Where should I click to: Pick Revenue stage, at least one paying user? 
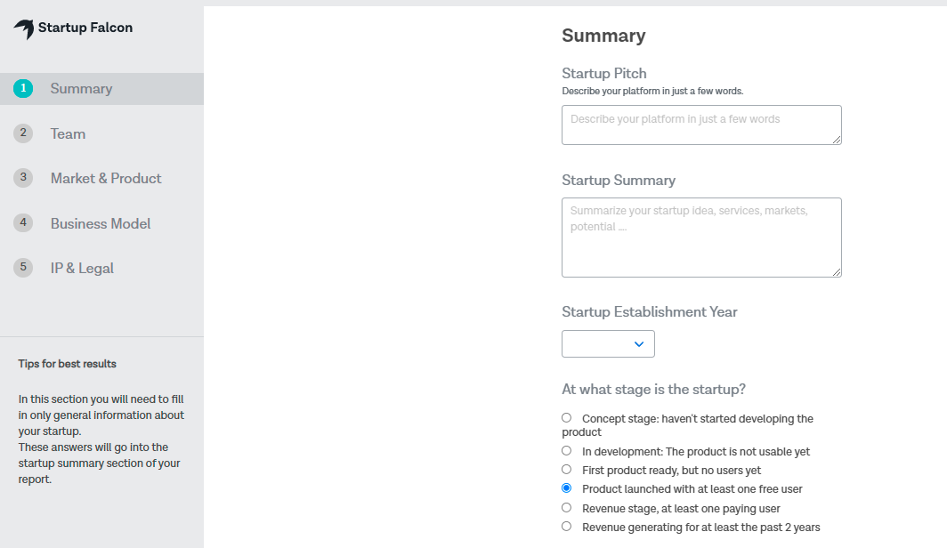click(x=566, y=506)
